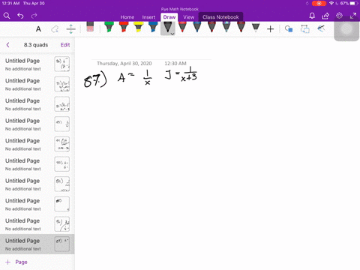
Task: Undo the last action
Action: click(x=20, y=16)
